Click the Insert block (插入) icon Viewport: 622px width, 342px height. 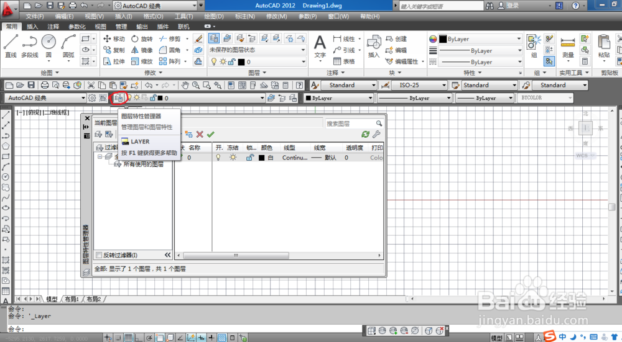(x=374, y=46)
